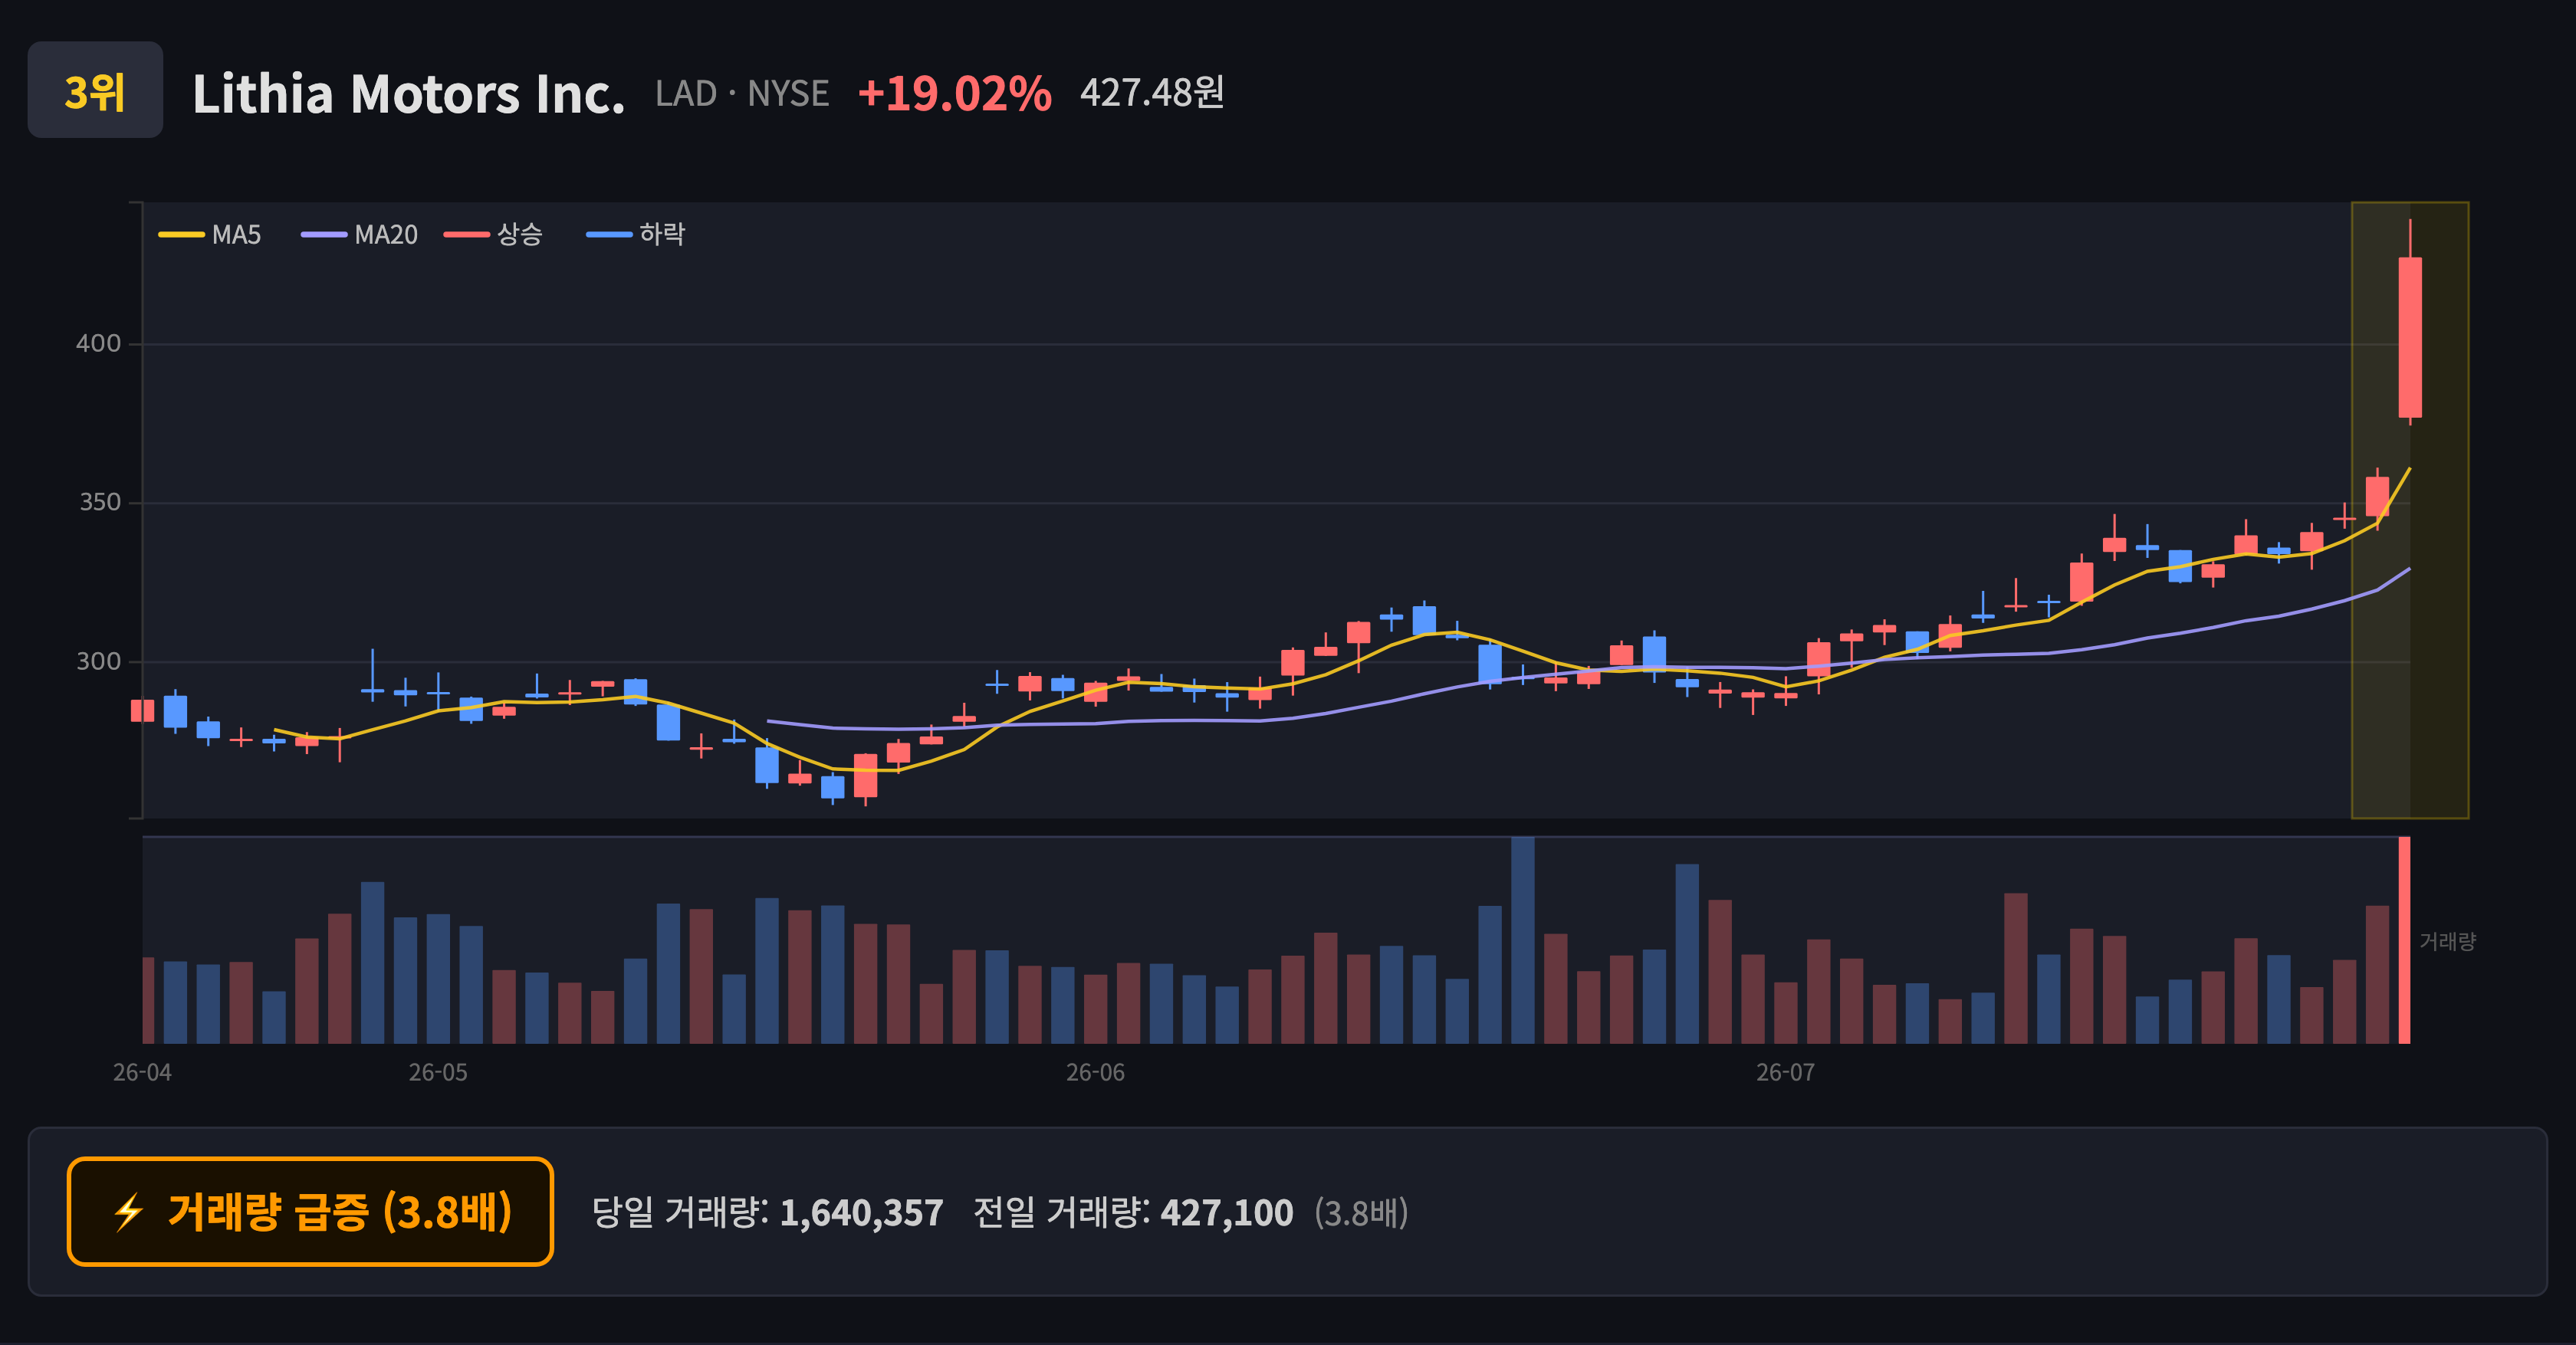Click the 전일 거래량 value 427,100

(x=1226, y=1213)
